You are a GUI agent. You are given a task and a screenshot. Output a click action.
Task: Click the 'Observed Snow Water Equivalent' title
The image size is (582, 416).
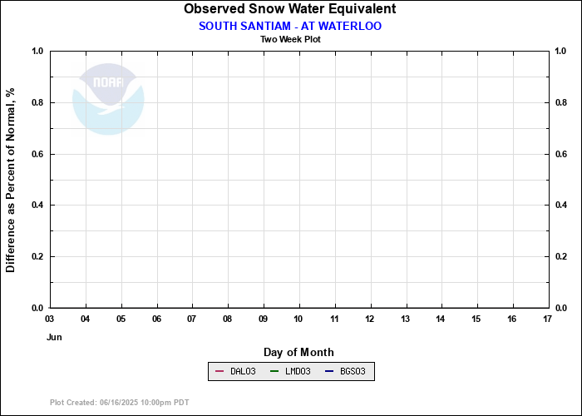tap(290, 8)
